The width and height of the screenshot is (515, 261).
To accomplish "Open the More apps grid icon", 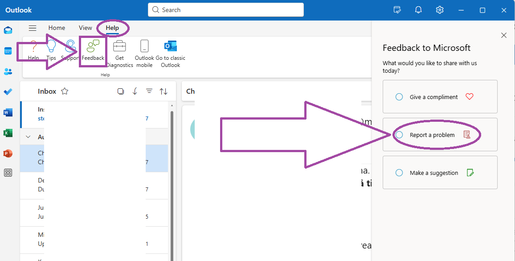I will coord(8,173).
